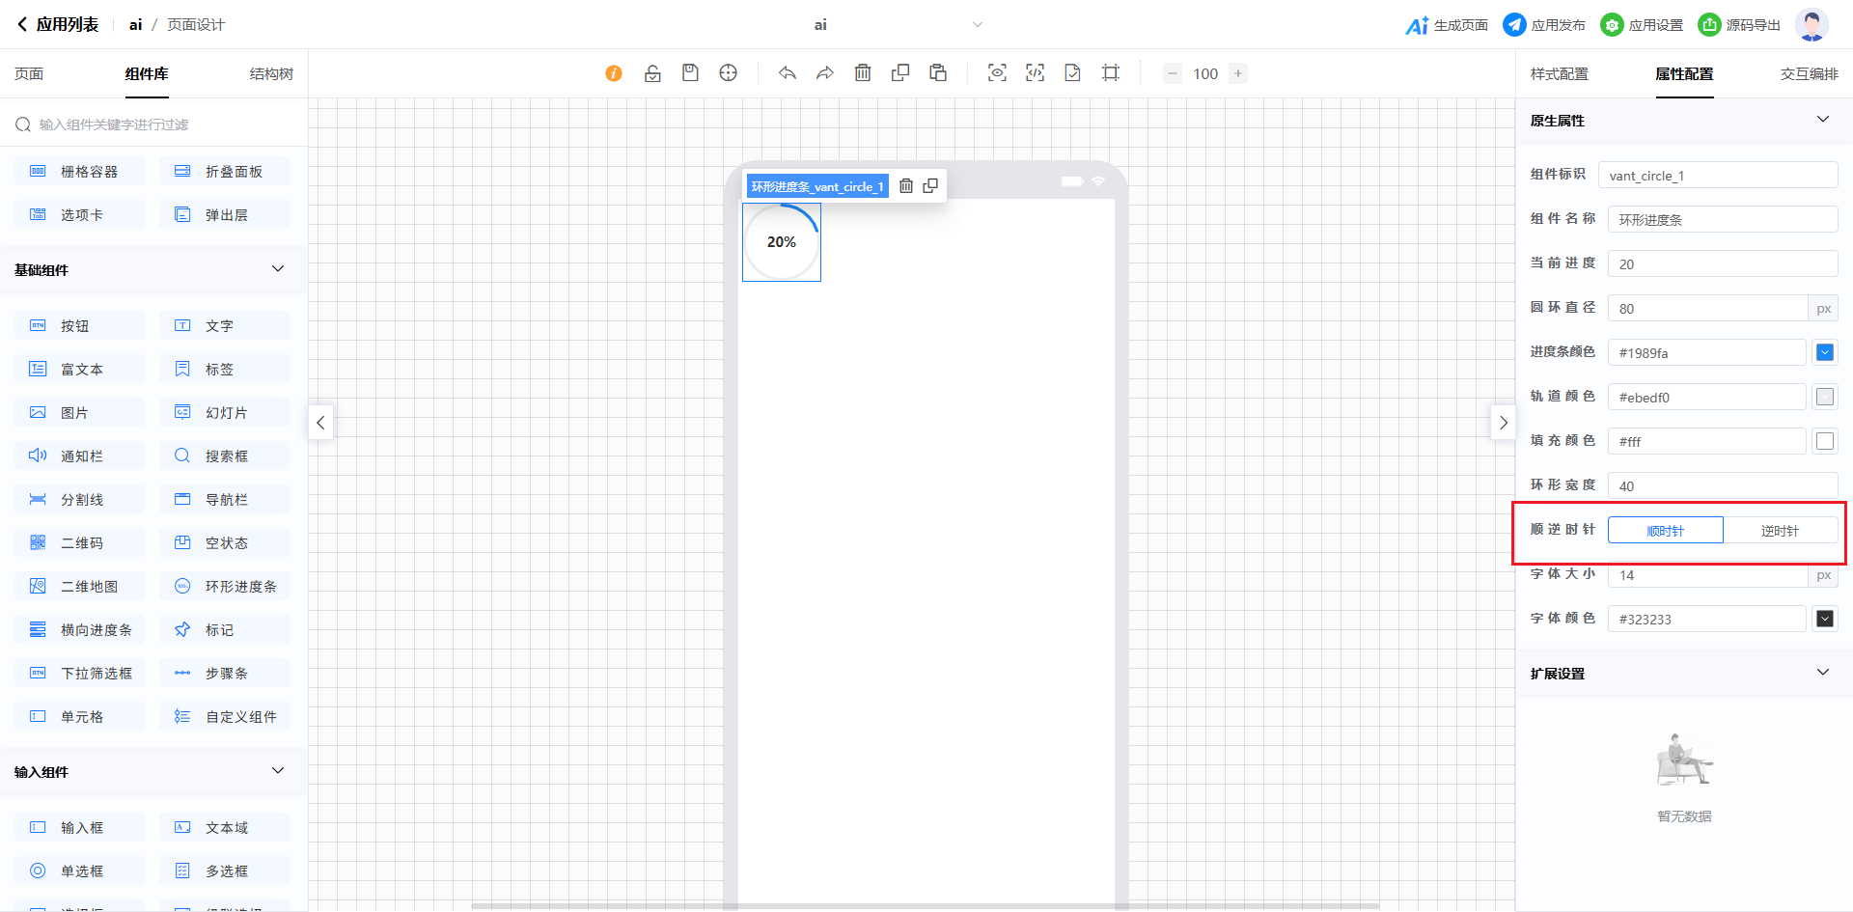Collapse the 原生属性 section
This screenshot has width=1853, height=912.
1822,120
